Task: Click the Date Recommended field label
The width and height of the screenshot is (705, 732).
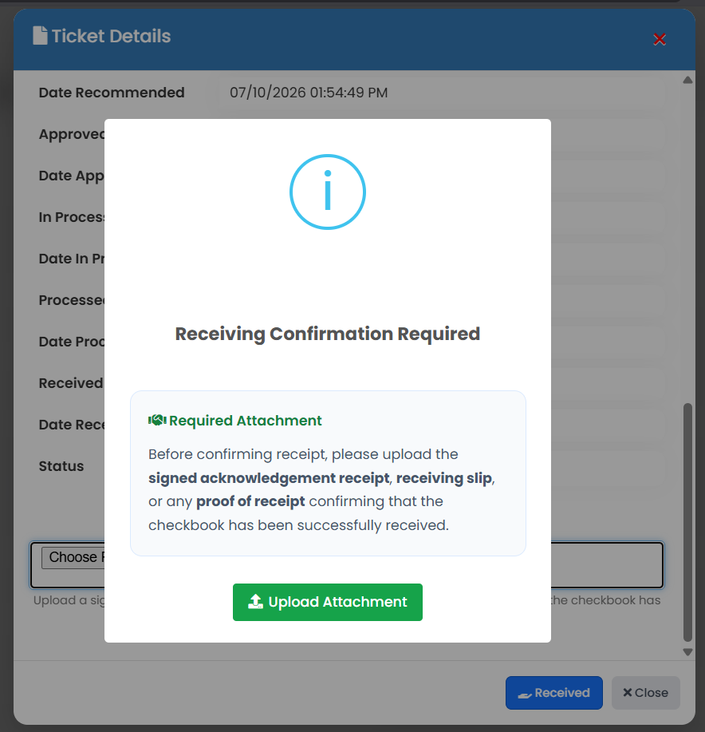Action: coord(112,93)
